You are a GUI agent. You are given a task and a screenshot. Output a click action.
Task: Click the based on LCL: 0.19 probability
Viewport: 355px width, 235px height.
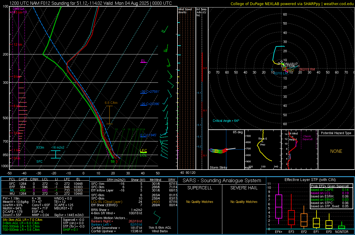coord(329,193)
